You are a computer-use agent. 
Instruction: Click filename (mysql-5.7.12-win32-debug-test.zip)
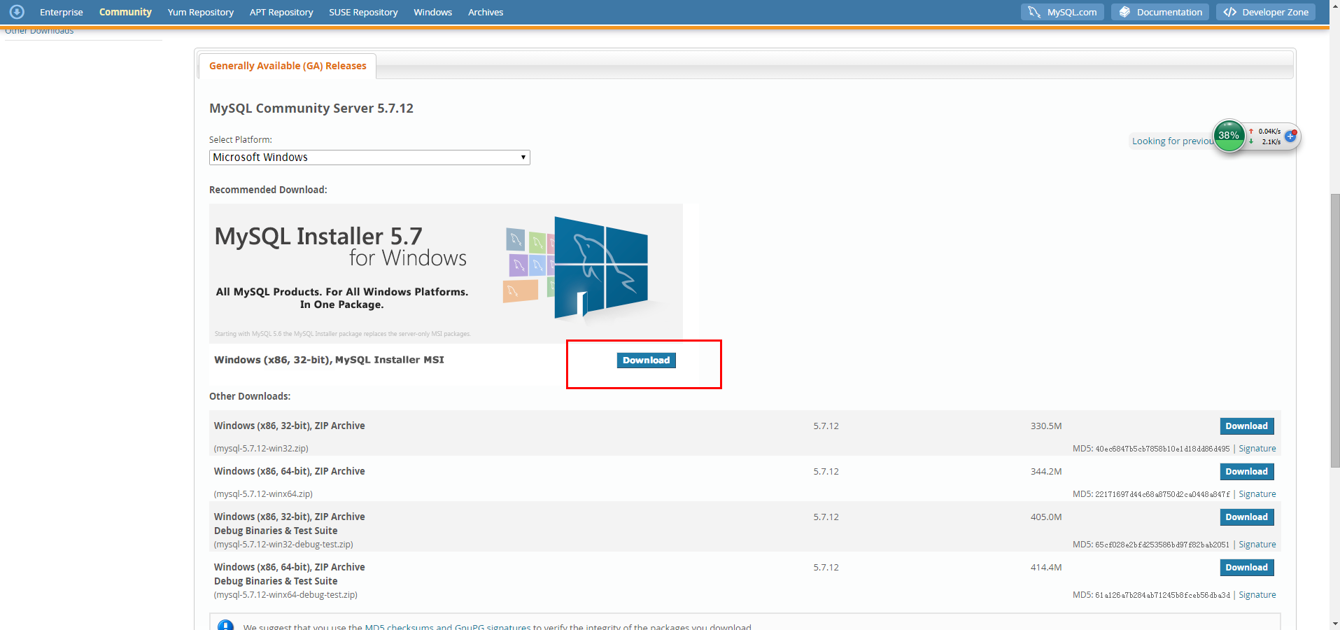283,545
